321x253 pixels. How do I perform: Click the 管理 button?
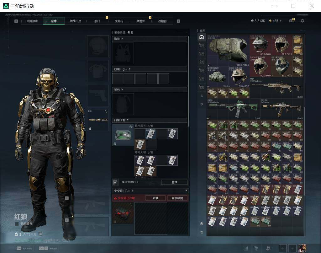click(x=174, y=182)
